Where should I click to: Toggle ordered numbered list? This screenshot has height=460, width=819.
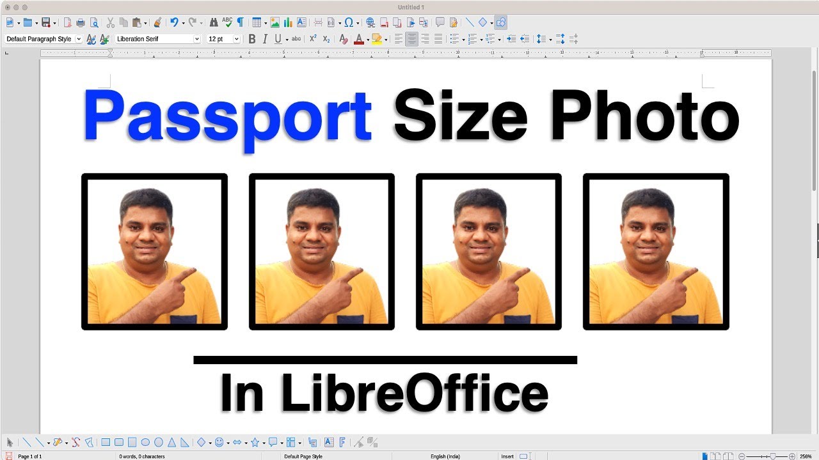tap(472, 39)
